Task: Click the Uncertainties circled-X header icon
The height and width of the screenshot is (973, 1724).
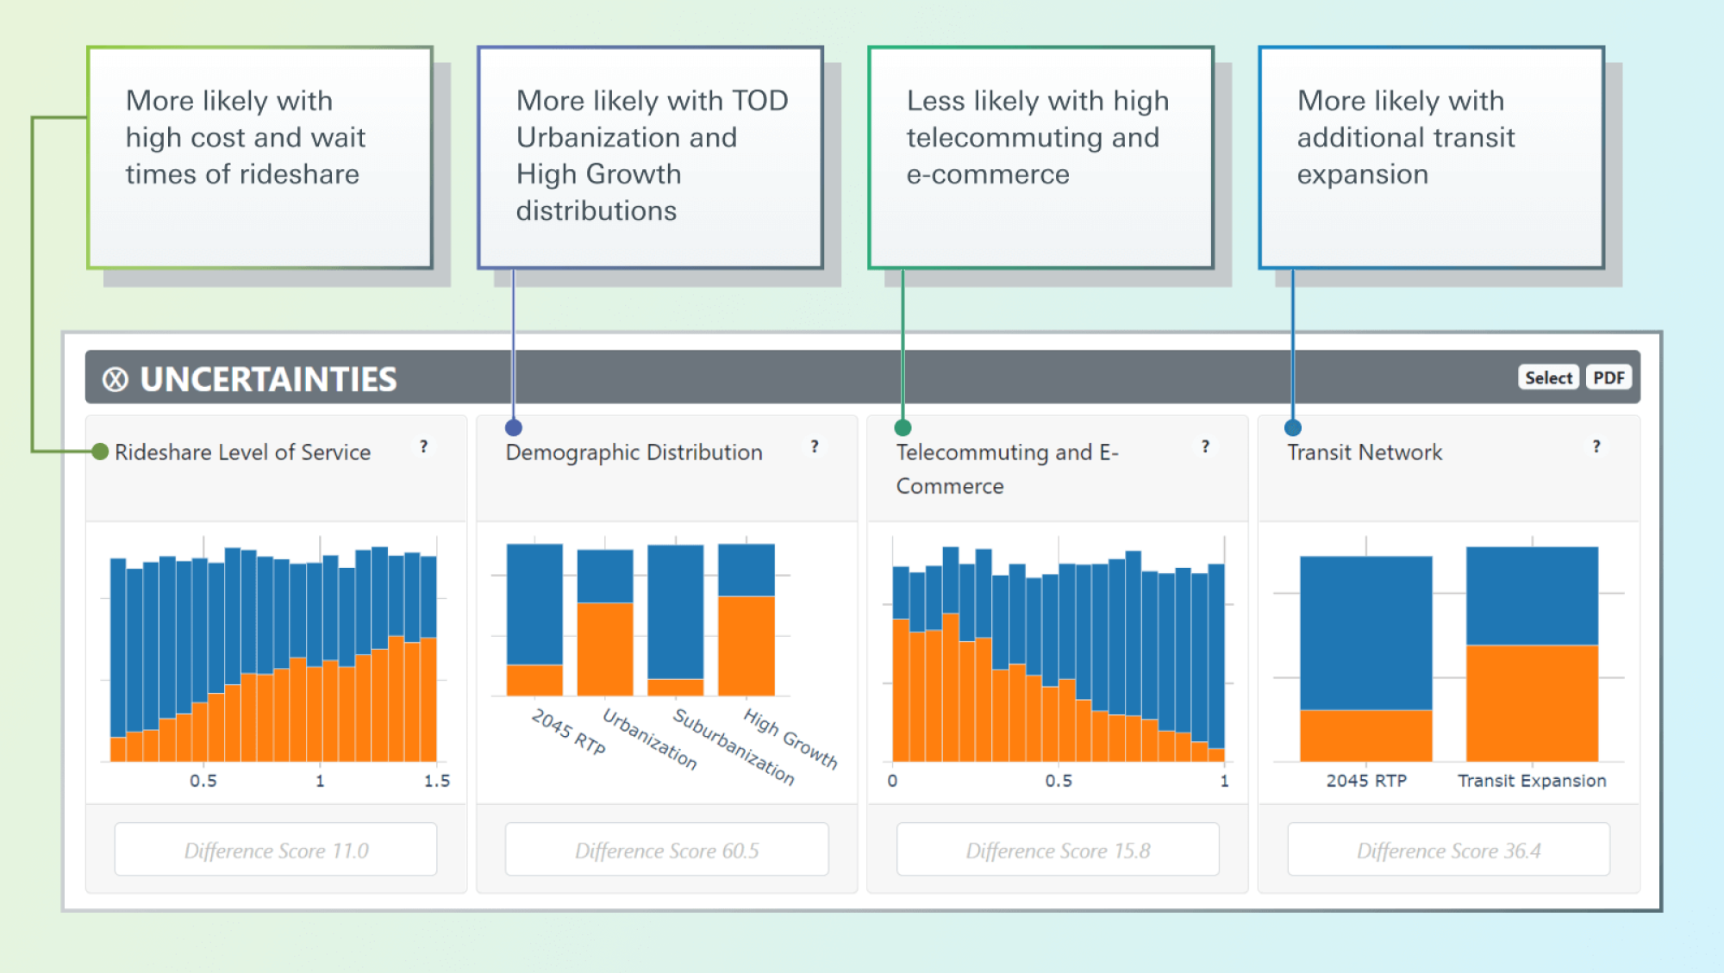Action: [x=115, y=379]
